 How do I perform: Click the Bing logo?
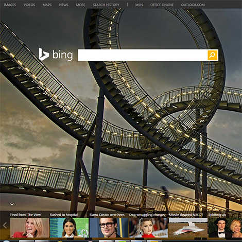pyautogui.click(x=56, y=55)
